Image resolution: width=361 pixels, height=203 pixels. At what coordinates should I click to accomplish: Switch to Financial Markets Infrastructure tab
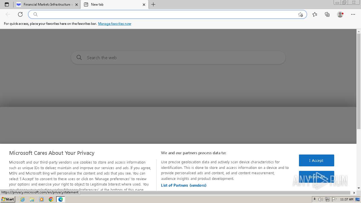47,5
